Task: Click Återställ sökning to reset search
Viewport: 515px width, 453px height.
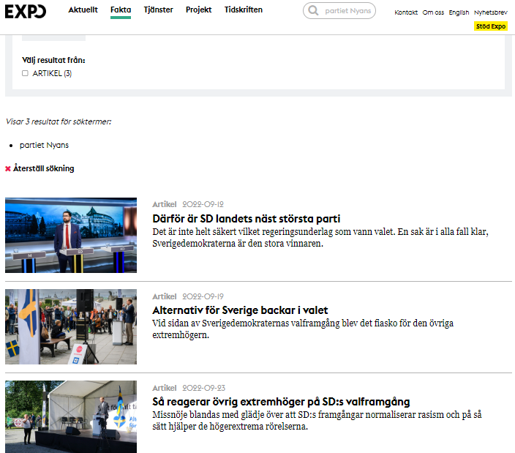Action: click(43, 169)
